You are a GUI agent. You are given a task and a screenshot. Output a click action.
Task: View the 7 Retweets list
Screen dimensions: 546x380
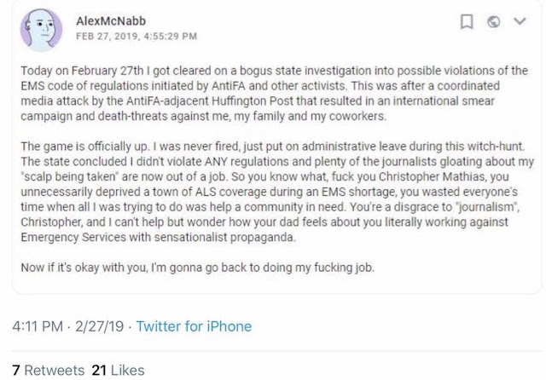point(49,371)
